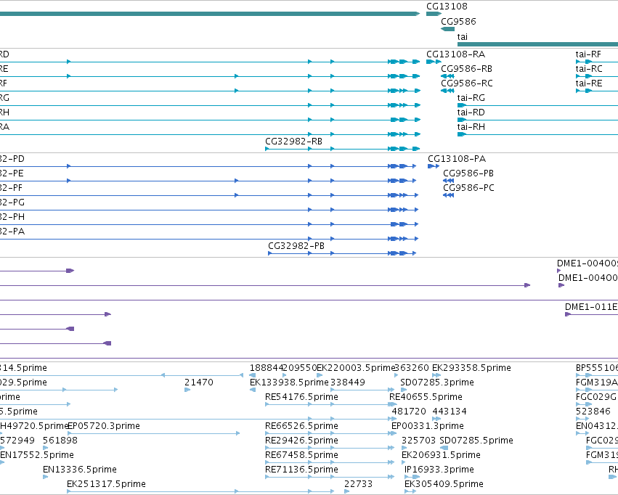Click the EK305409.5prime EST label
618x495 pixels.
444,484
